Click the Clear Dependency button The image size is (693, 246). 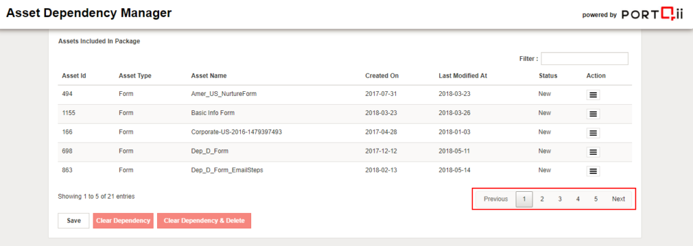(x=123, y=221)
